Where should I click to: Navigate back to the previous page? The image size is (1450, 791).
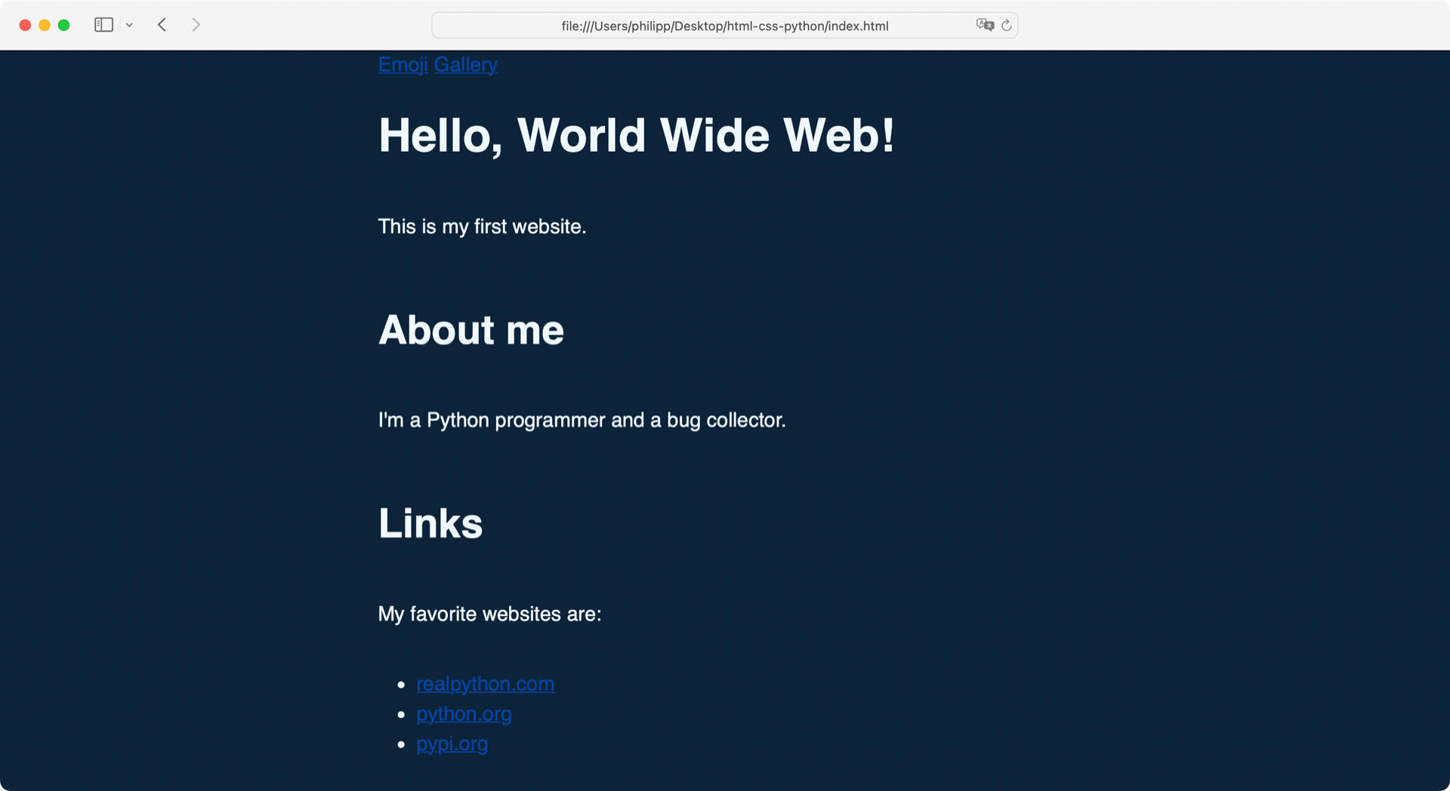click(162, 24)
